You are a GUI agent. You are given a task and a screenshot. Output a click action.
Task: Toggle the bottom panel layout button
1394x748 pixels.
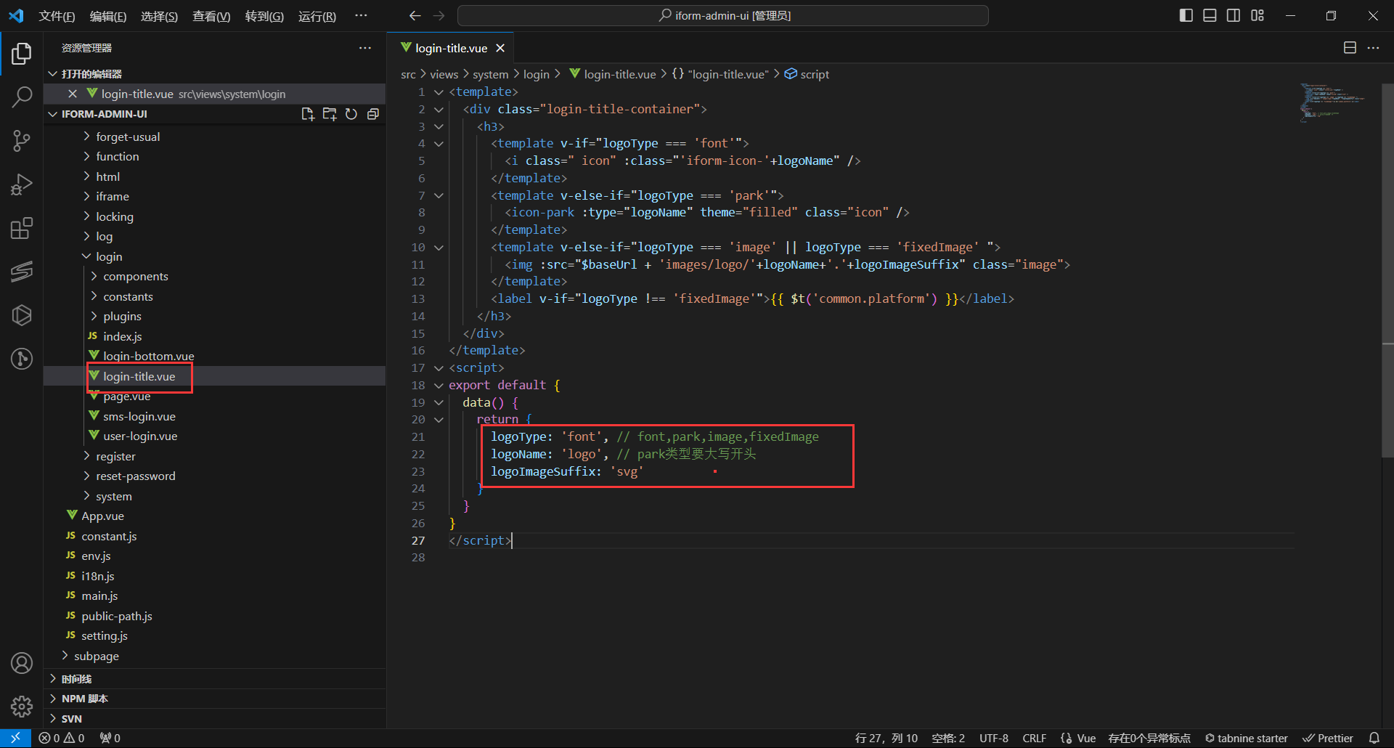pyautogui.click(x=1210, y=15)
